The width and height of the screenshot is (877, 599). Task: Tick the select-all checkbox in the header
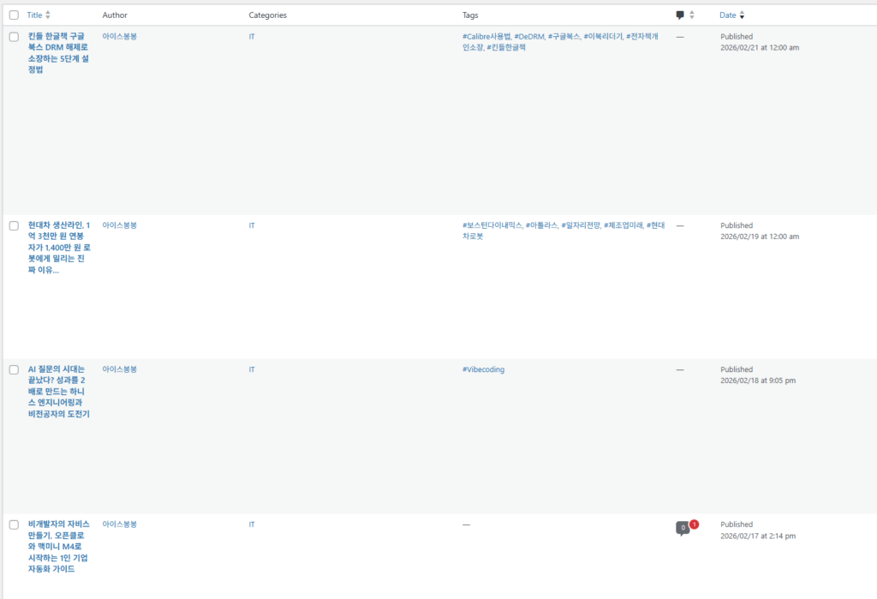pos(14,15)
